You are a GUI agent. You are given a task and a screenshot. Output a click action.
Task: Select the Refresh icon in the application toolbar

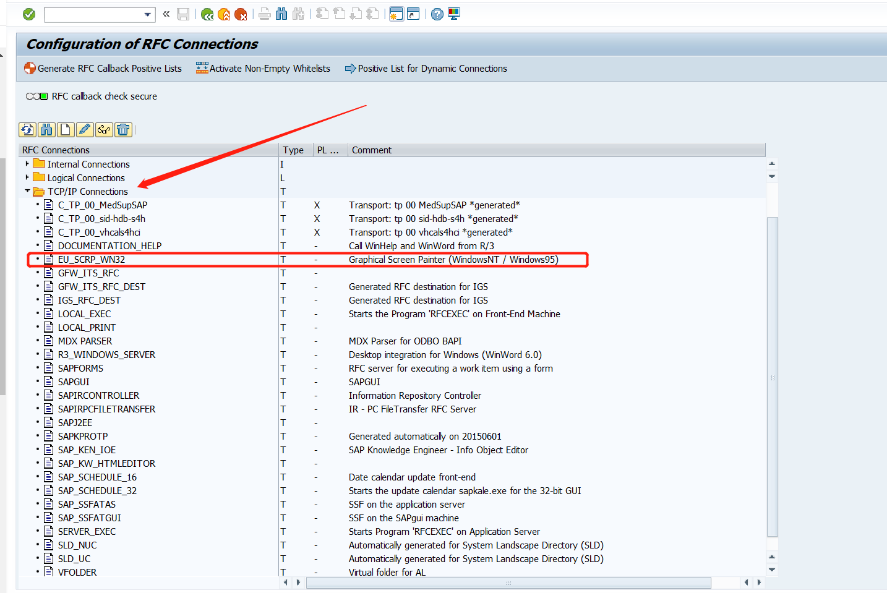pos(27,130)
